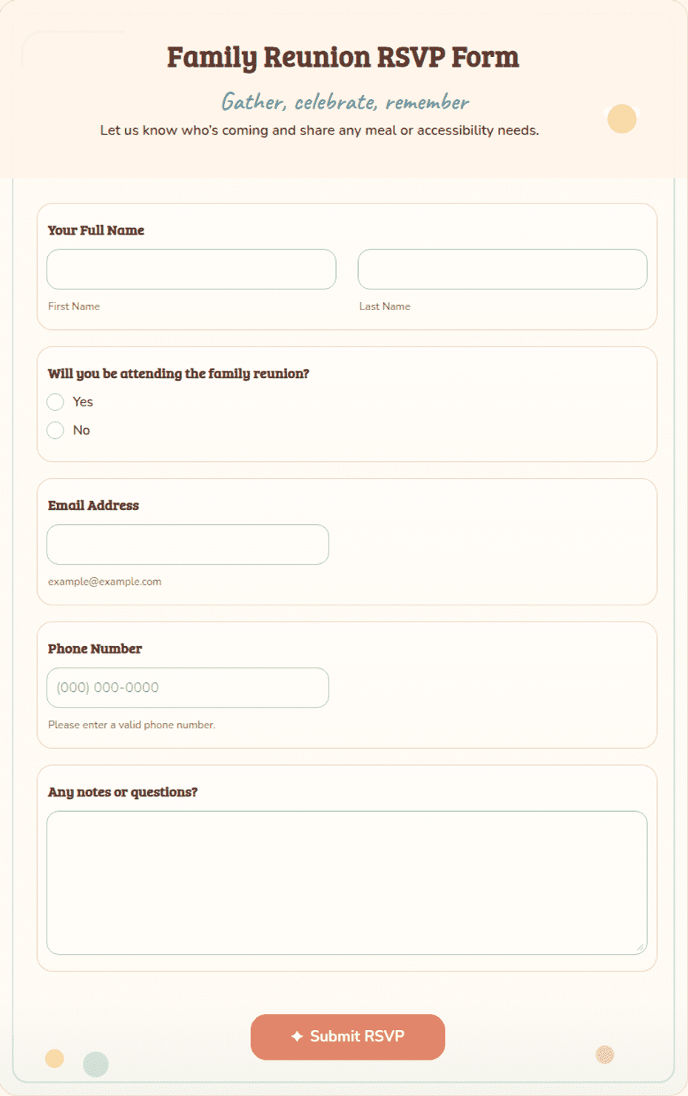Screen dimensions: 688x1096
Task: Click the yellow circle decoration in header
Action: point(622,119)
